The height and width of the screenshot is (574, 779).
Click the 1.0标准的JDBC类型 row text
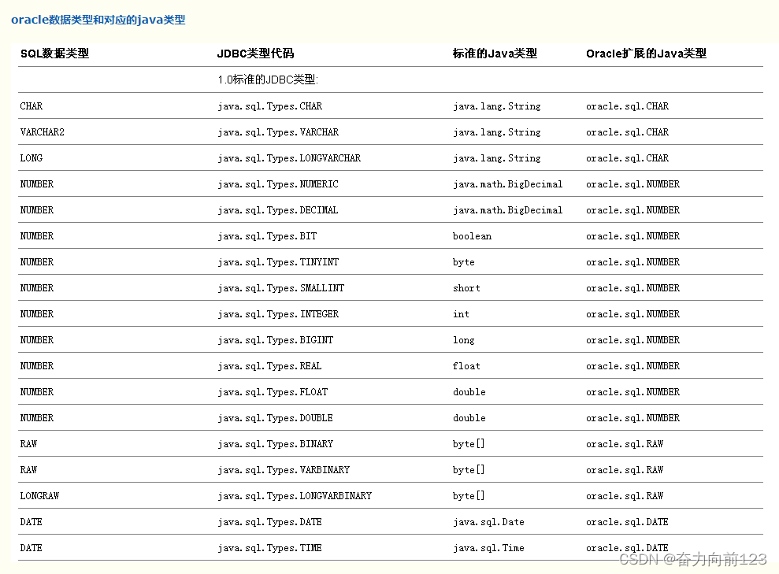tap(268, 80)
